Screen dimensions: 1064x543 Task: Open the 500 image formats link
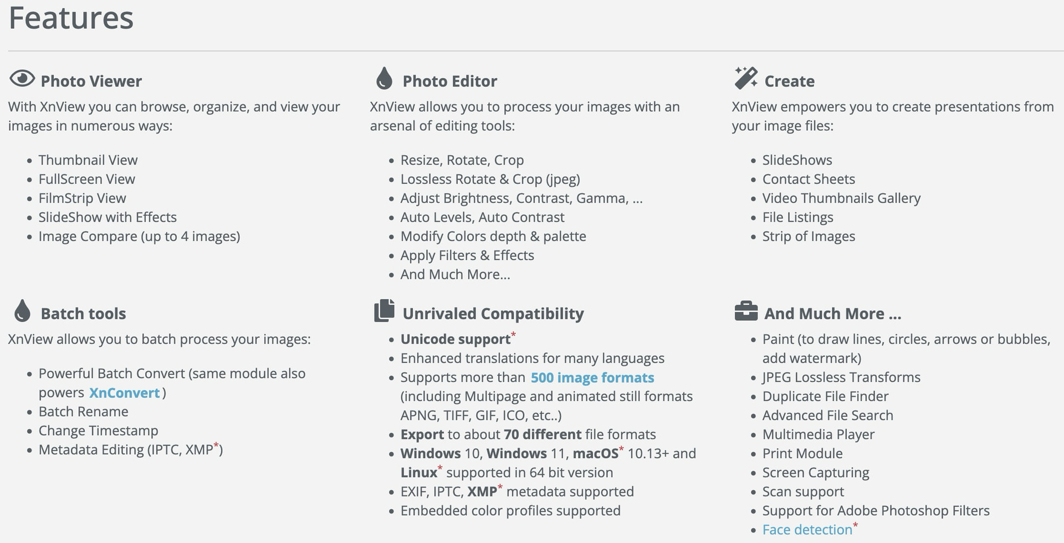592,378
